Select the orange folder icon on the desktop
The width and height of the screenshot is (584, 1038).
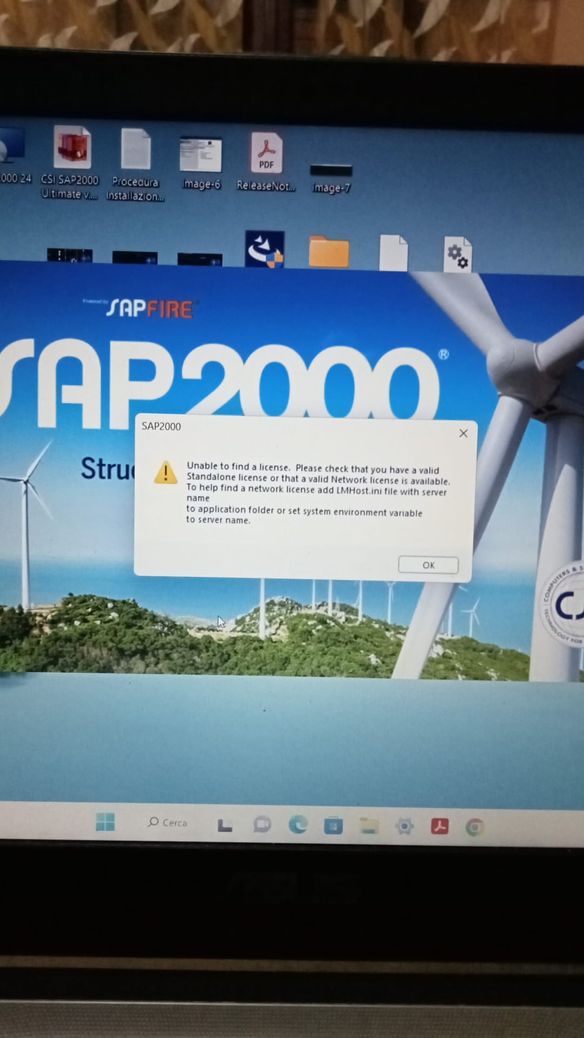click(329, 251)
